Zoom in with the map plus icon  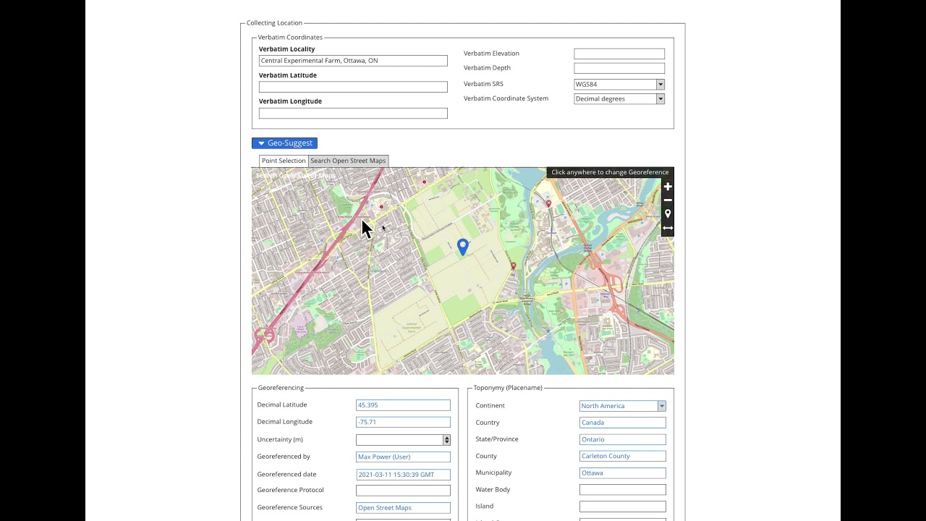coord(668,187)
